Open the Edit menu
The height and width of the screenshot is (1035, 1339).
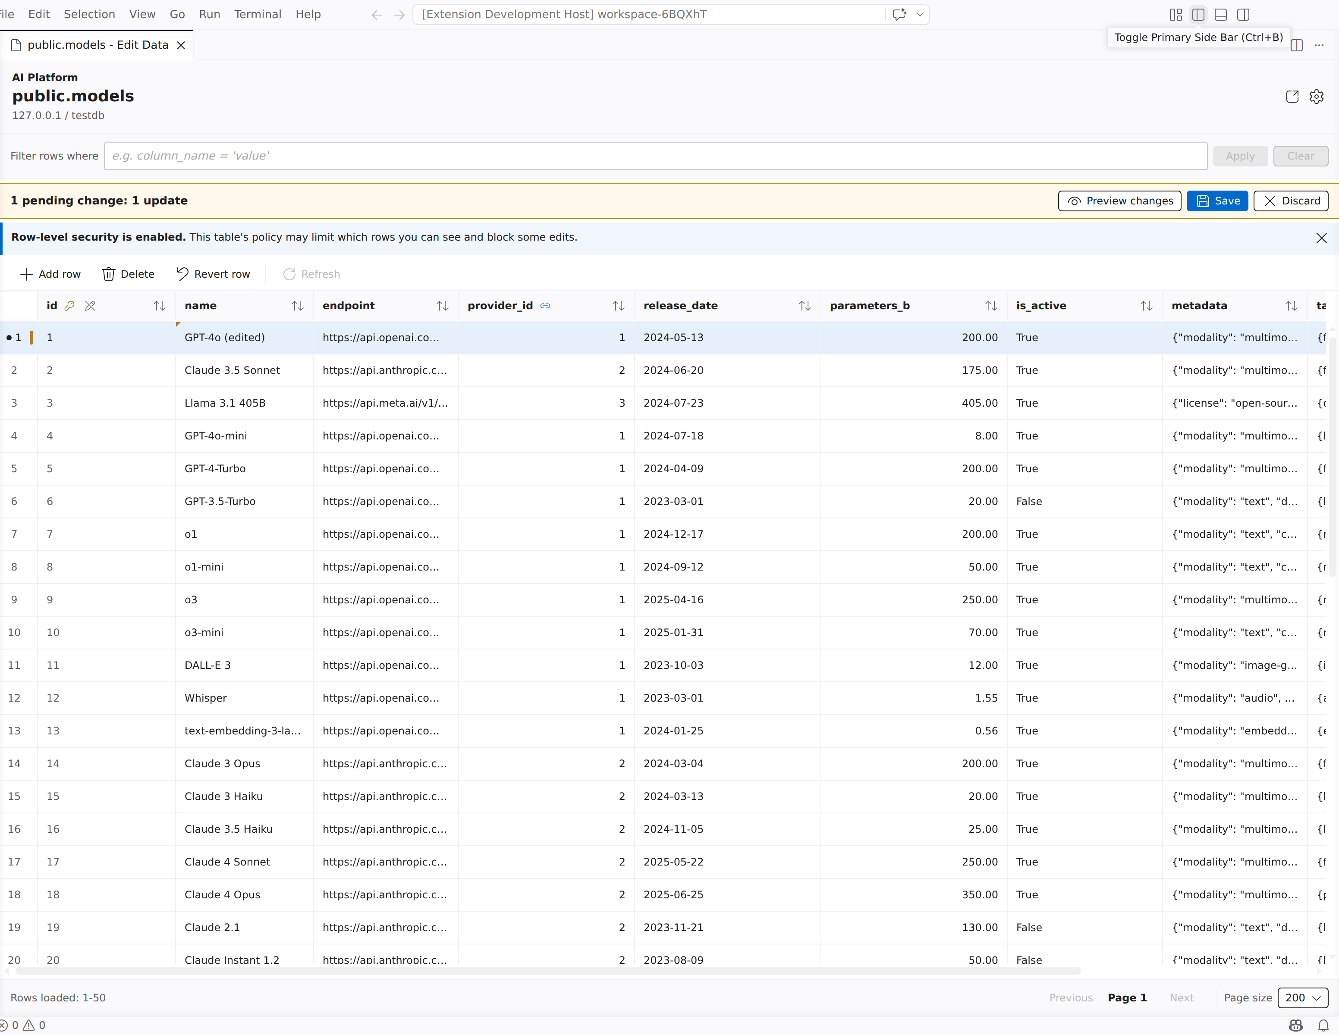(x=39, y=14)
